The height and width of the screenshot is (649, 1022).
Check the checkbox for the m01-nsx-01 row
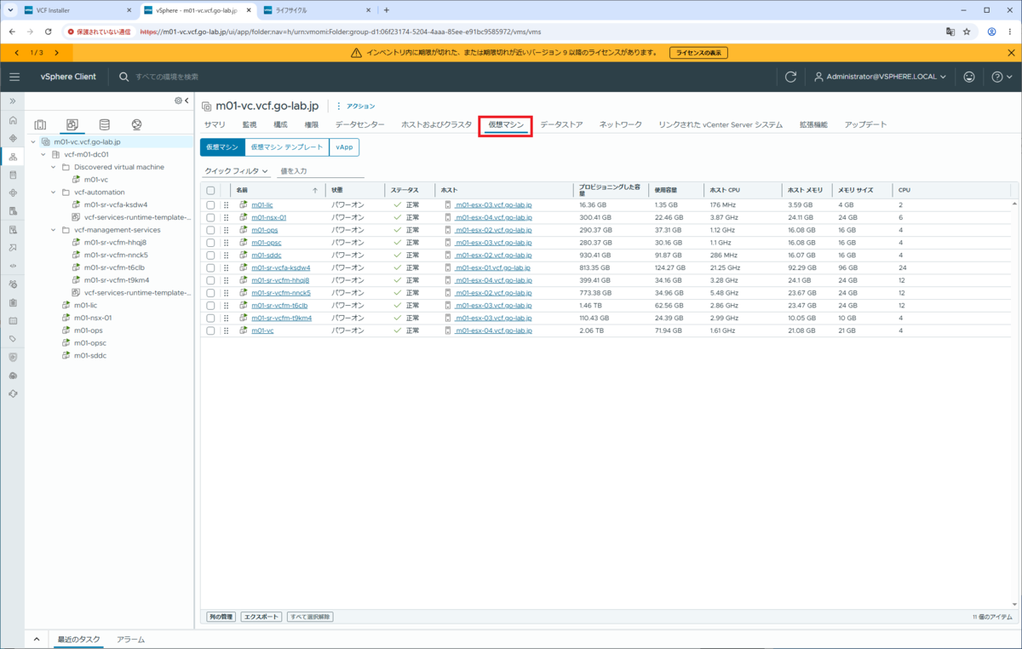(x=210, y=217)
